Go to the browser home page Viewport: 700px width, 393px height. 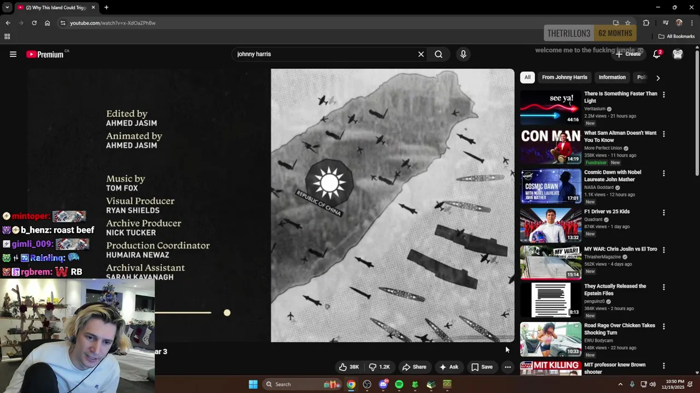(47, 23)
